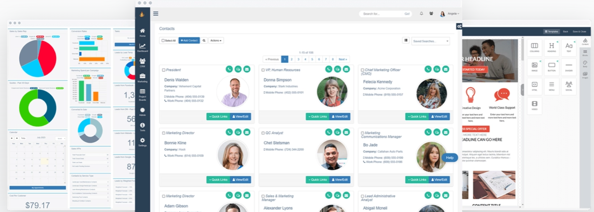Open Marketing briefcase icon in sidebar

point(142,78)
